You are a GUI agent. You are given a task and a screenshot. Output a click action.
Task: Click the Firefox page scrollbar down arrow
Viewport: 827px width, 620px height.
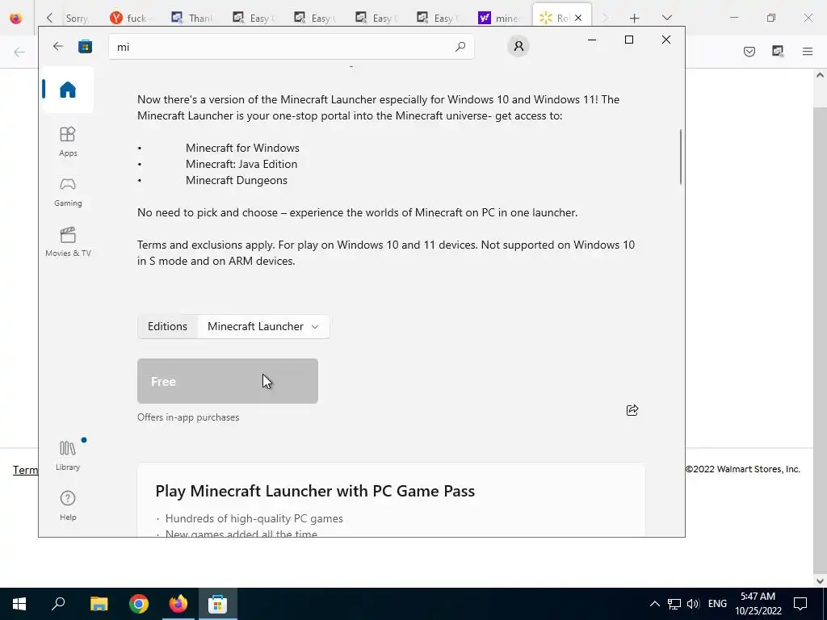coord(820,581)
